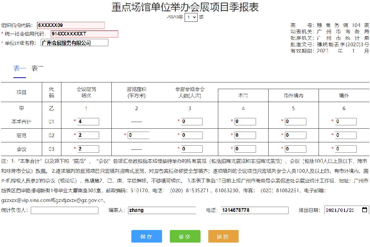Select the 统一社会信用代码 input field
This screenshot has width=370, height=247.
(84, 34)
